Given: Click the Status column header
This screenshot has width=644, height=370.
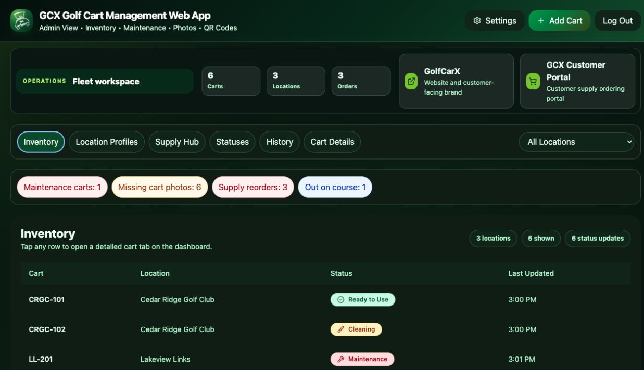Looking at the screenshot, I should coord(341,273).
